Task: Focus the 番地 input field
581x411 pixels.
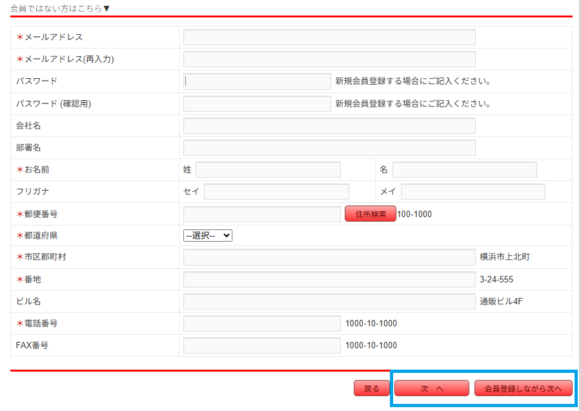Action: pos(329,279)
